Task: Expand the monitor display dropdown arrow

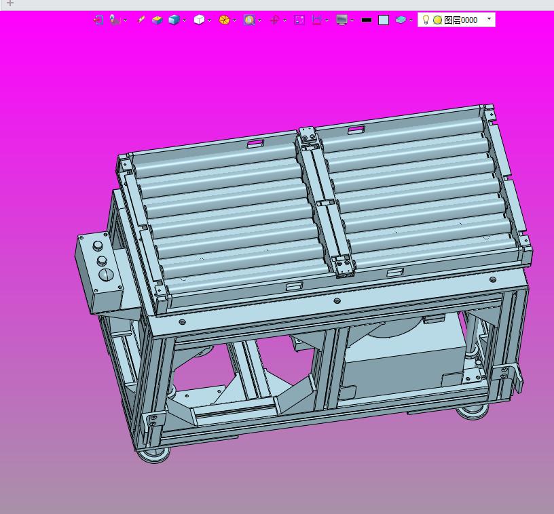Action: pos(352,20)
